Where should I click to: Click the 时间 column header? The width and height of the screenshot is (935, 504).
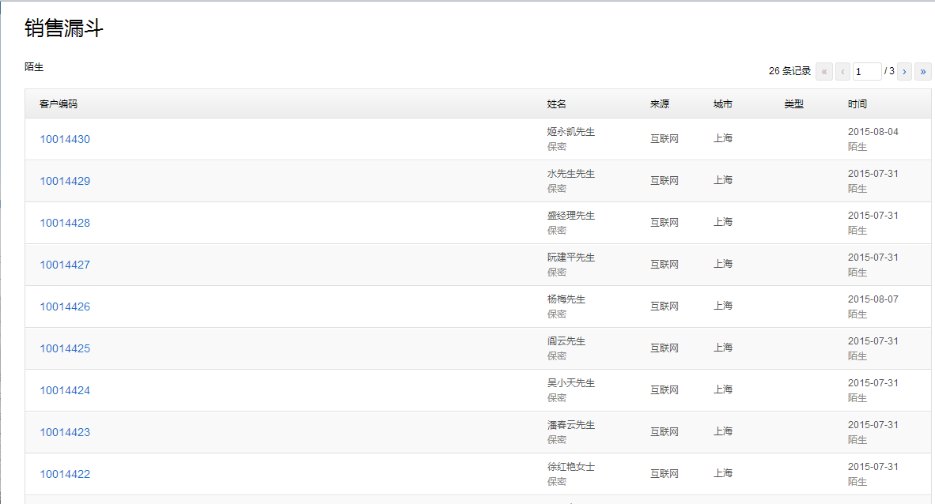(857, 104)
